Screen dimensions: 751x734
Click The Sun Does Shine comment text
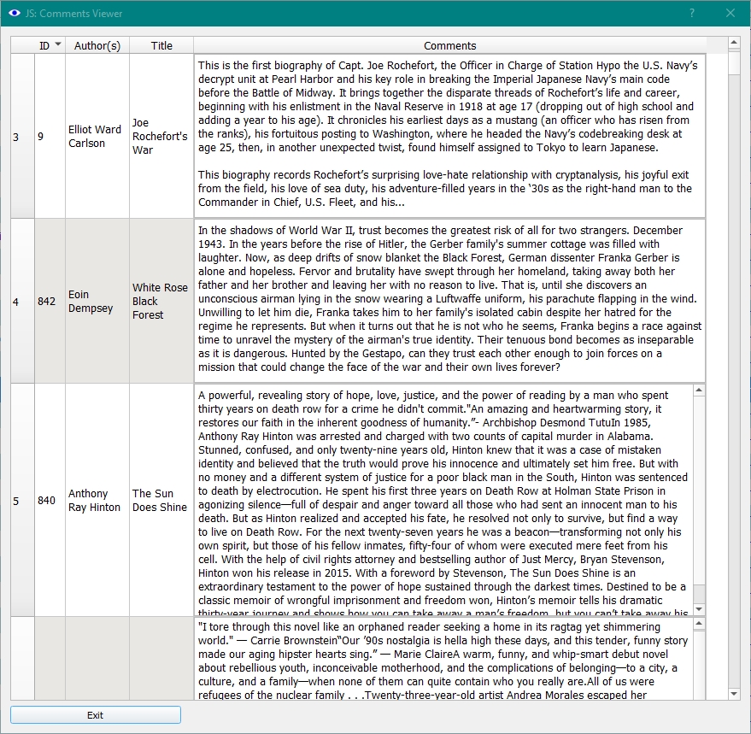point(444,500)
